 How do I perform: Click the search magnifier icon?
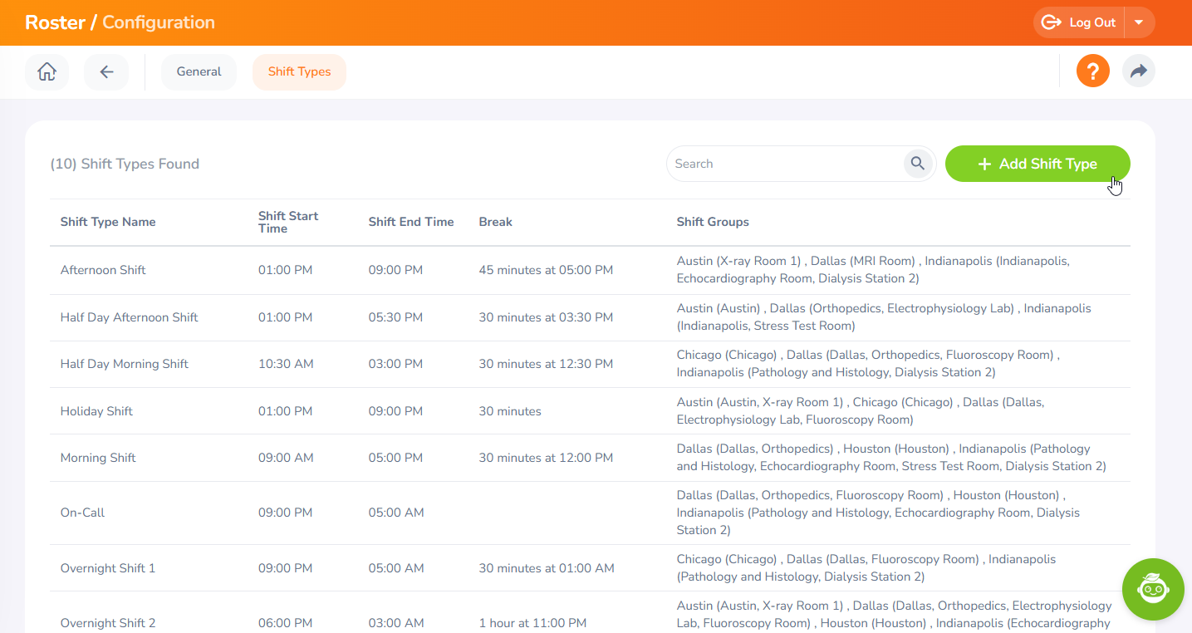pyautogui.click(x=917, y=164)
